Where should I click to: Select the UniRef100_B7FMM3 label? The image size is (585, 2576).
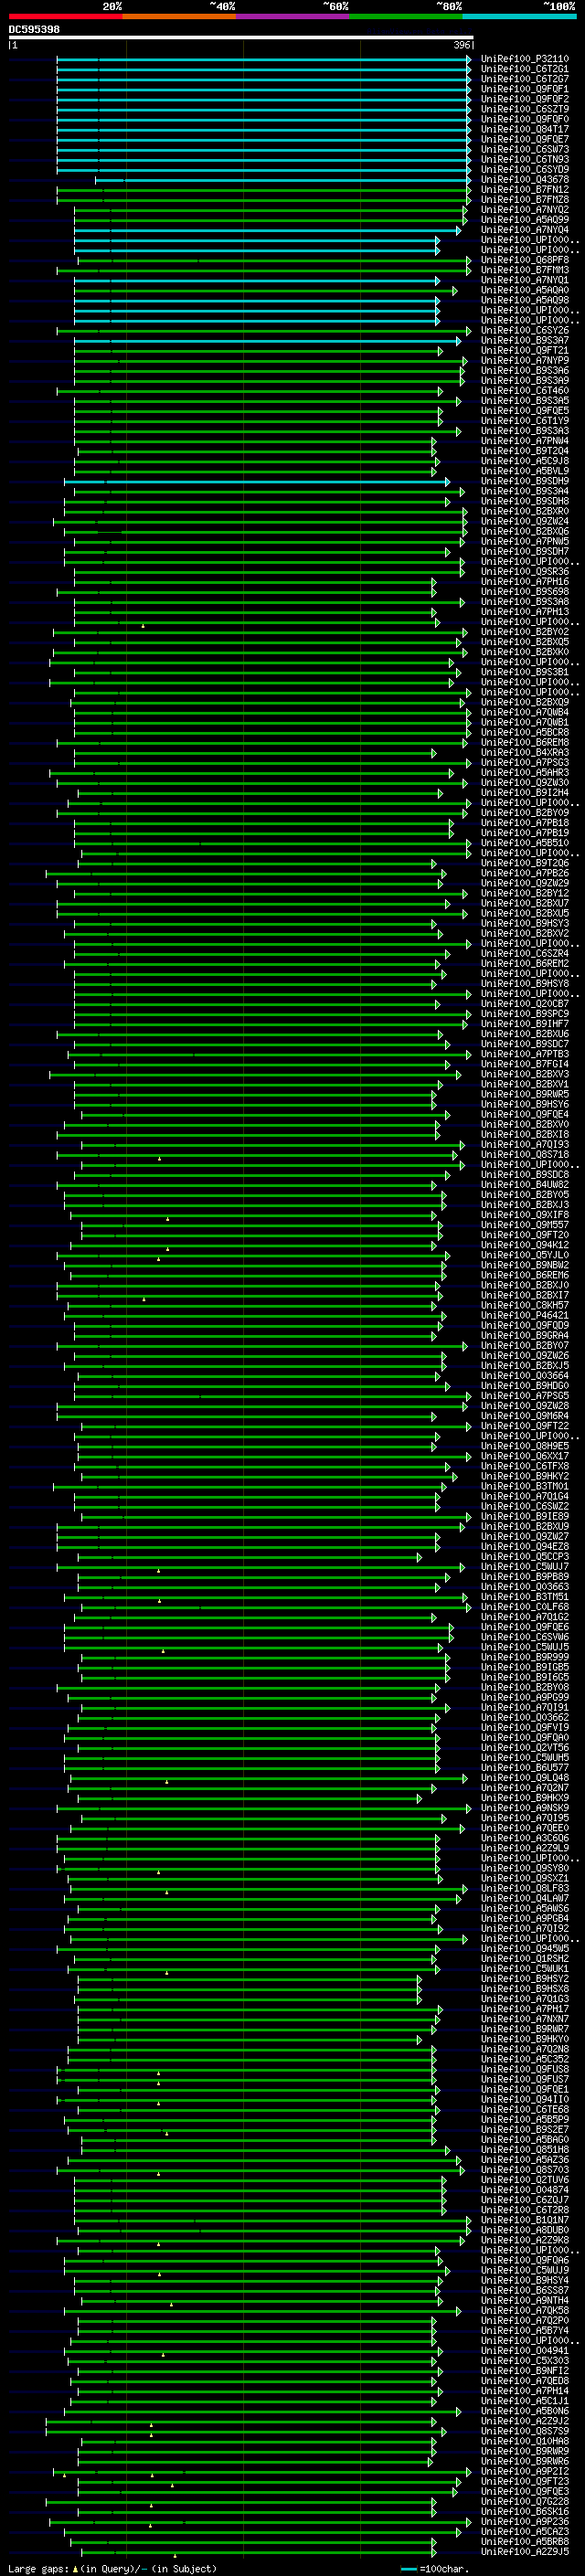click(x=524, y=270)
